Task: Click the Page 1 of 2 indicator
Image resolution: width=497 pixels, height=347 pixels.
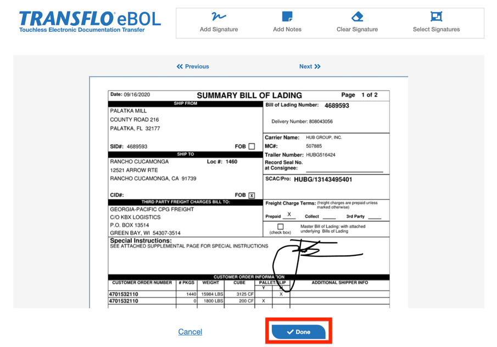Action: click(360, 95)
